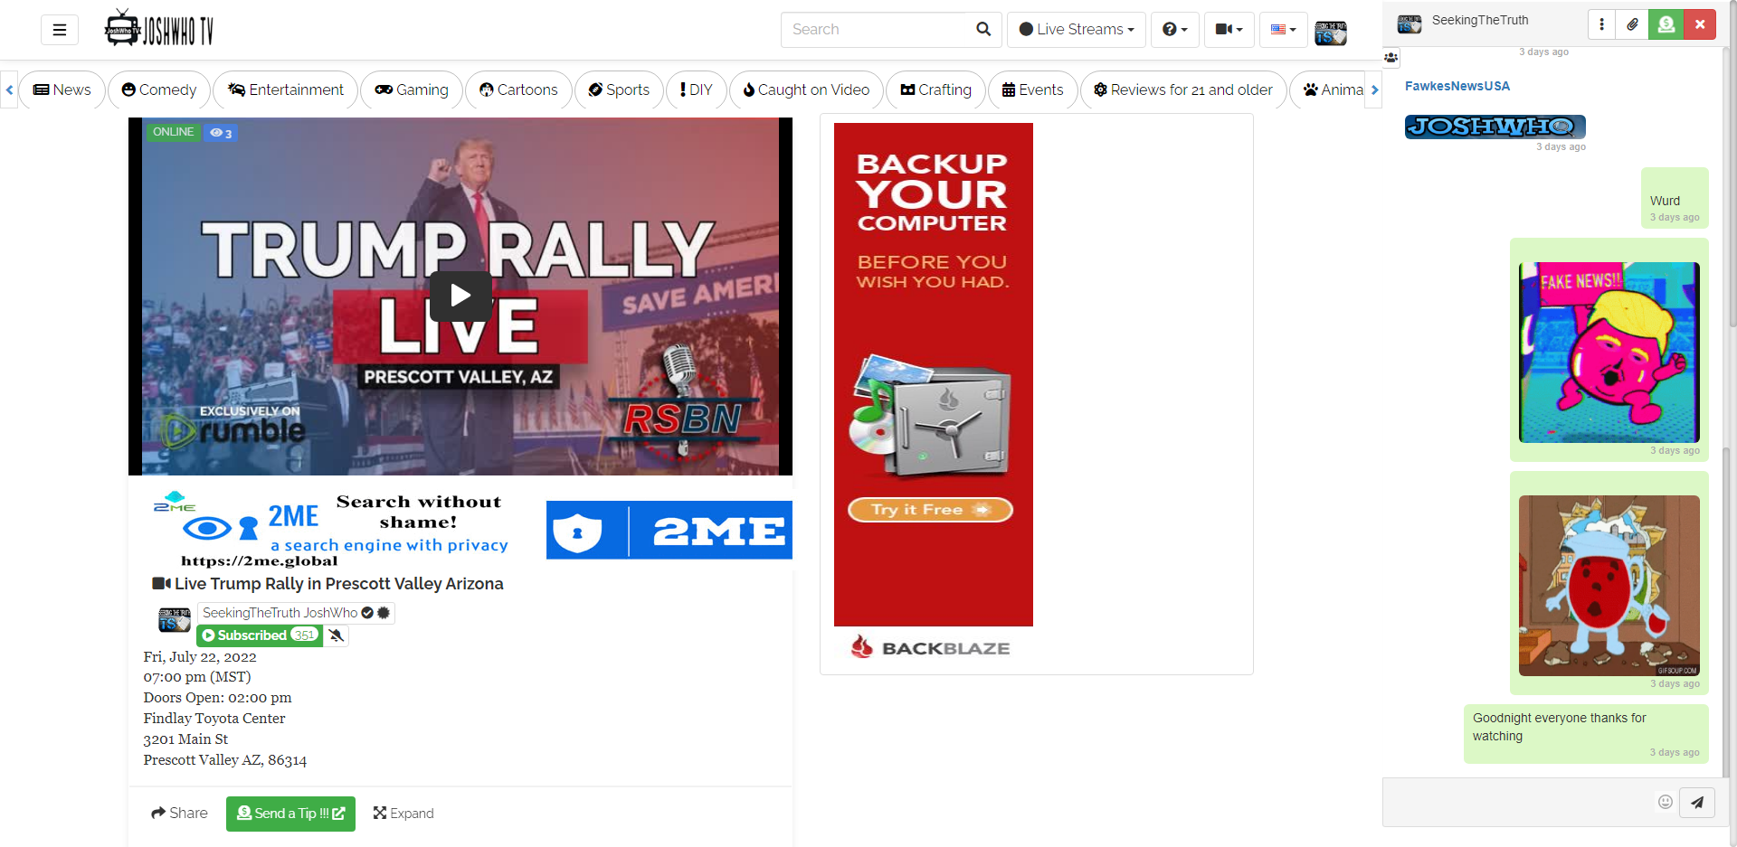The width and height of the screenshot is (1737, 847).
Task: Click the green tip icon in chat header
Action: [1666, 24]
